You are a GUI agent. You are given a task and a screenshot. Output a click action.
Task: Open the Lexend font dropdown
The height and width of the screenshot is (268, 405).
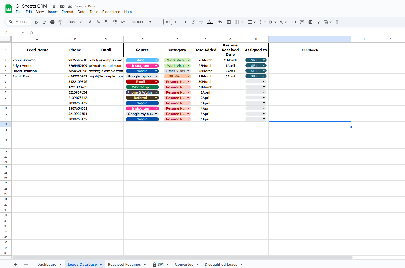click(142, 22)
